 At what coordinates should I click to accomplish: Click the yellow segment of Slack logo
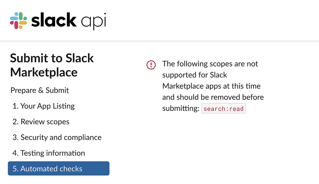click(x=23, y=25)
